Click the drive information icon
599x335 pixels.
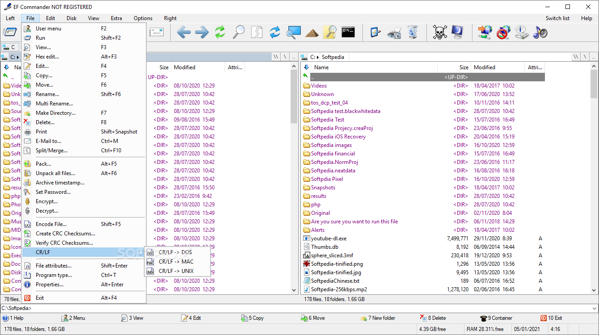point(522,32)
